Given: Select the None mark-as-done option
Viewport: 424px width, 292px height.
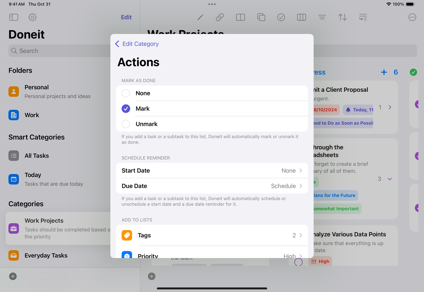Looking at the screenshot, I should click(x=212, y=93).
